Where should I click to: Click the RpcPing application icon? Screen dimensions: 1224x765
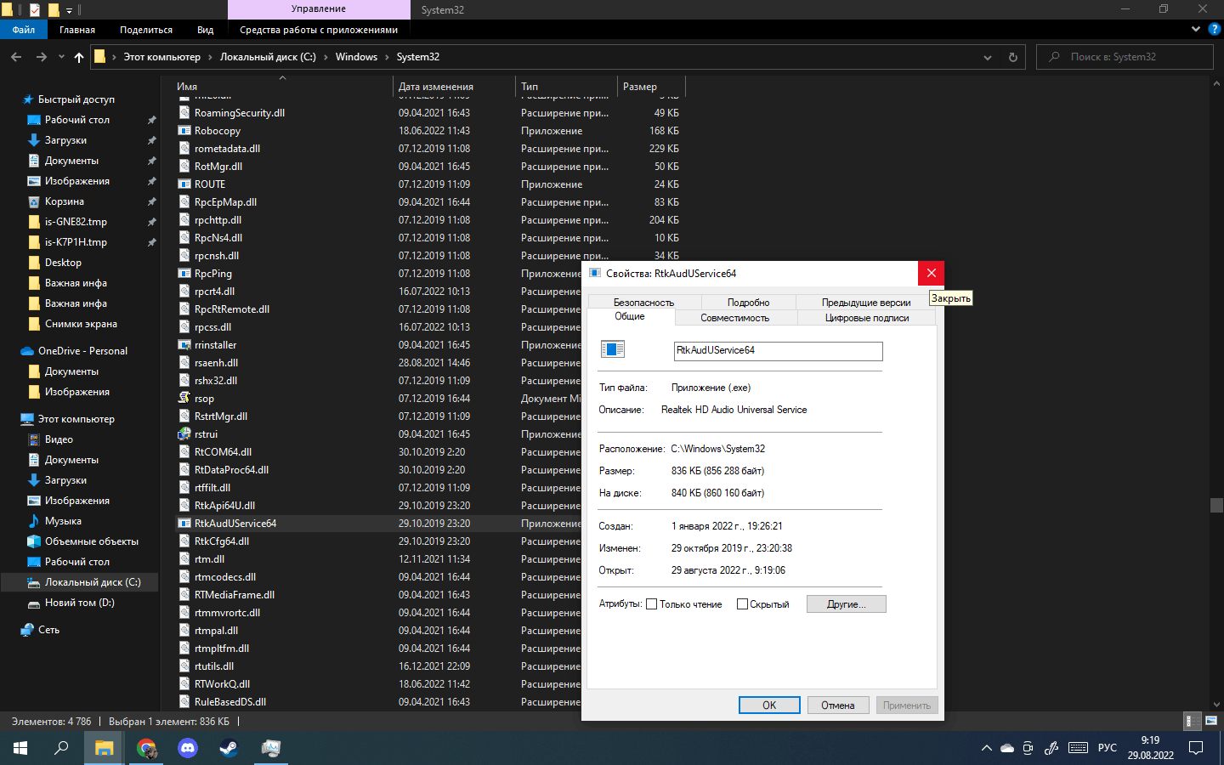[184, 274]
